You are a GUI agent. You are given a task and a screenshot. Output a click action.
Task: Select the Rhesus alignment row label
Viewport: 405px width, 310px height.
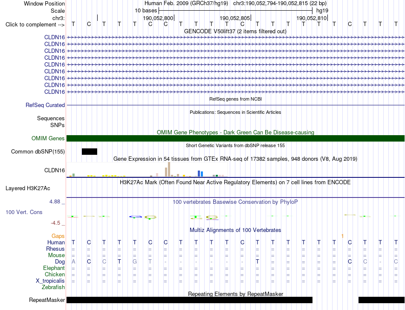coord(55,249)
